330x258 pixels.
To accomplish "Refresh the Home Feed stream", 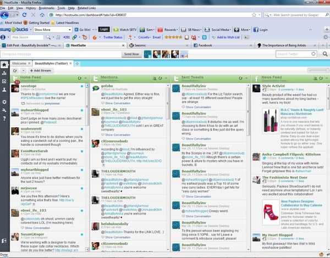I will (80, 78).
